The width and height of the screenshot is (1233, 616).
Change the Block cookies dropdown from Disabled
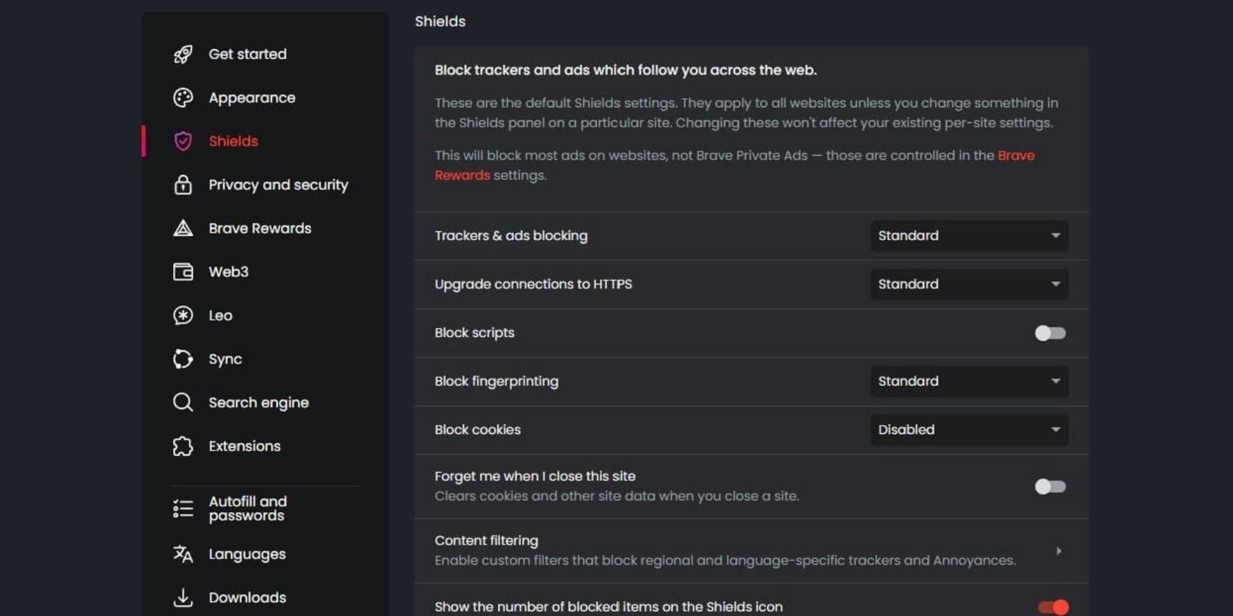pyautogui.click(x=968, y=429)
